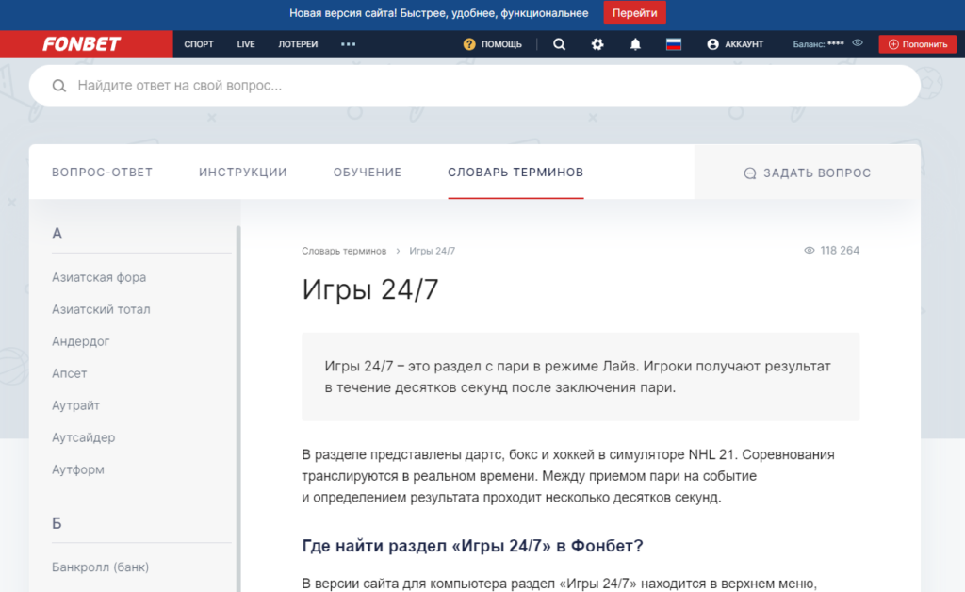
Task: Click Словарь терминов breadcrumb link
Action: pos(344,251)
